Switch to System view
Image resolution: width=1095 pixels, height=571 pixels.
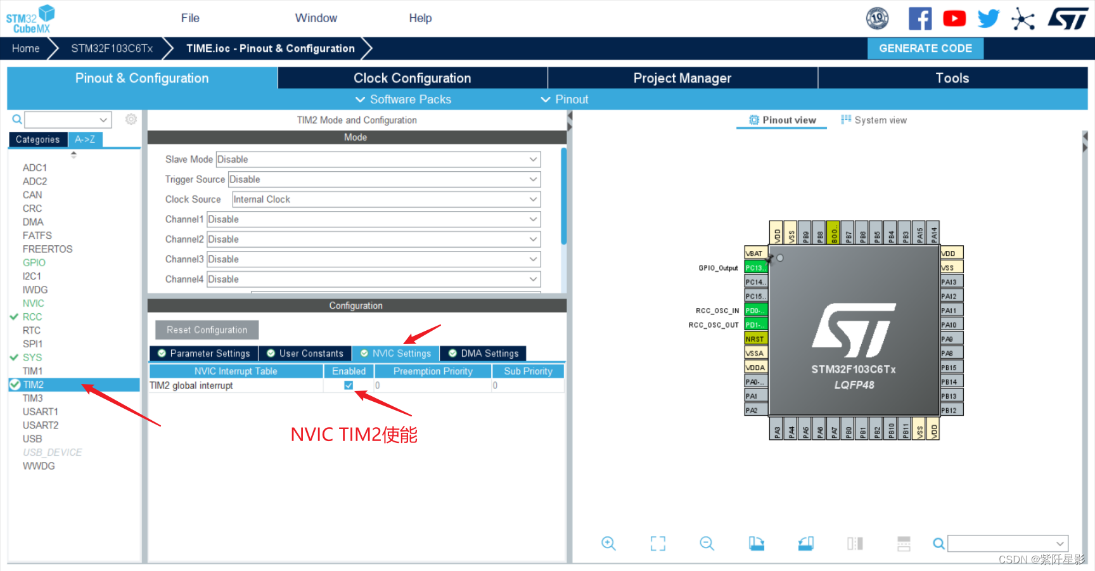[874, 120]
